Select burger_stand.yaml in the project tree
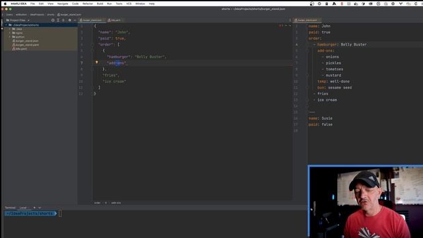423x238 pixels. (x=25, y=45)
